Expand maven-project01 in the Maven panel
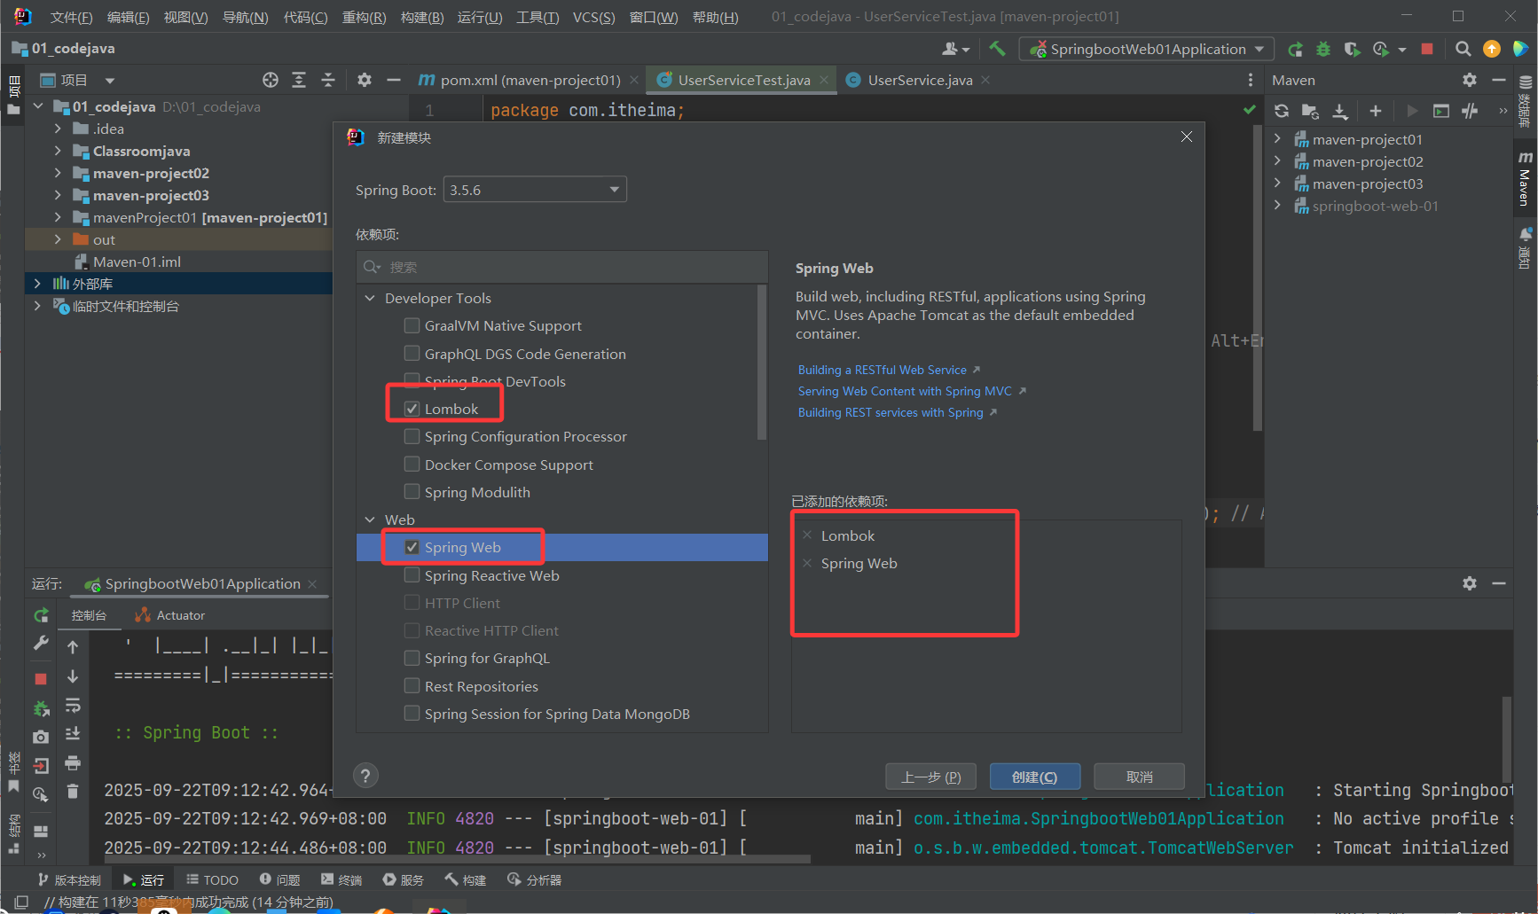Viewport: 1538px width, 914px height. [x=1277, y=139]
